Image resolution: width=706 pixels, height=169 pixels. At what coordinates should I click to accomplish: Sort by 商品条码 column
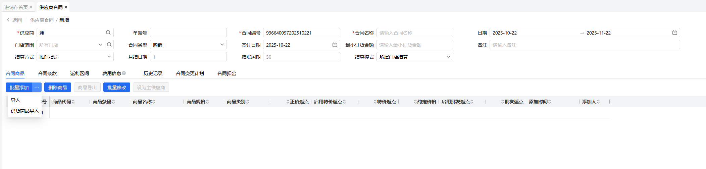point(113,102)
